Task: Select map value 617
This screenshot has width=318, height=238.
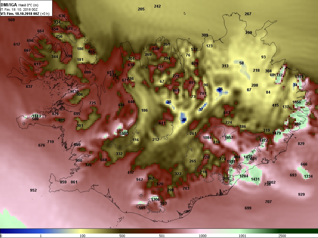Action: point(17,44)
